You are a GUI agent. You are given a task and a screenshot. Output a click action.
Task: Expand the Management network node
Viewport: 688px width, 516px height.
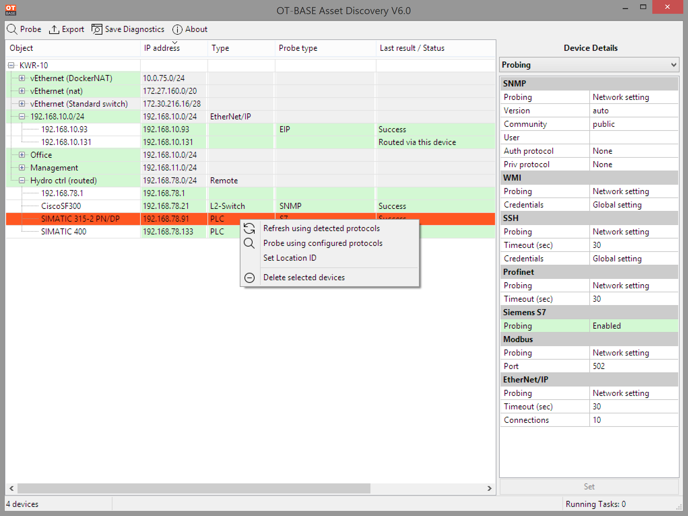(22, 168)
